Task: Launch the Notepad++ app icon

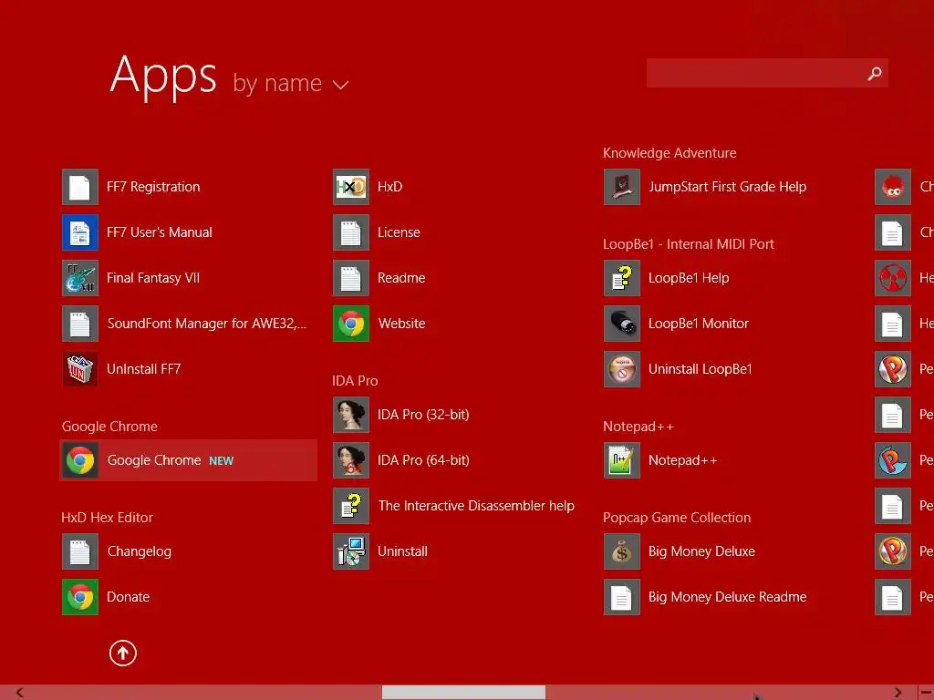Action: 622,460
